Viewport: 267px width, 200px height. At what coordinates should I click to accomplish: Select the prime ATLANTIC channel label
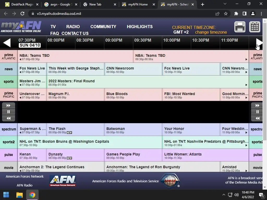9,56
